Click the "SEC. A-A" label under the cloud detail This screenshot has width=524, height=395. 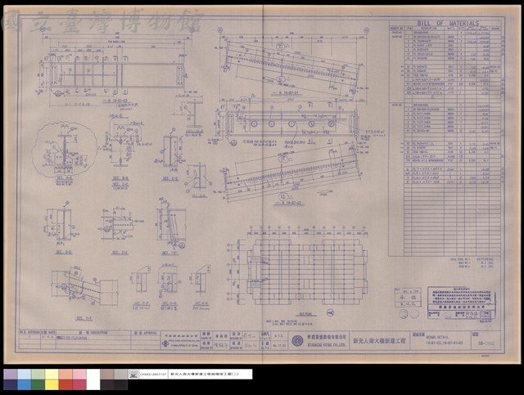(64, 178)
